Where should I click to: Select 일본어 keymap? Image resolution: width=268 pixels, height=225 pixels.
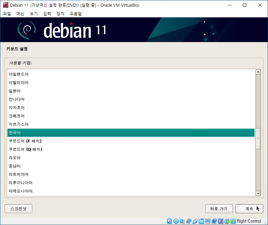click(x=131, y=91)
